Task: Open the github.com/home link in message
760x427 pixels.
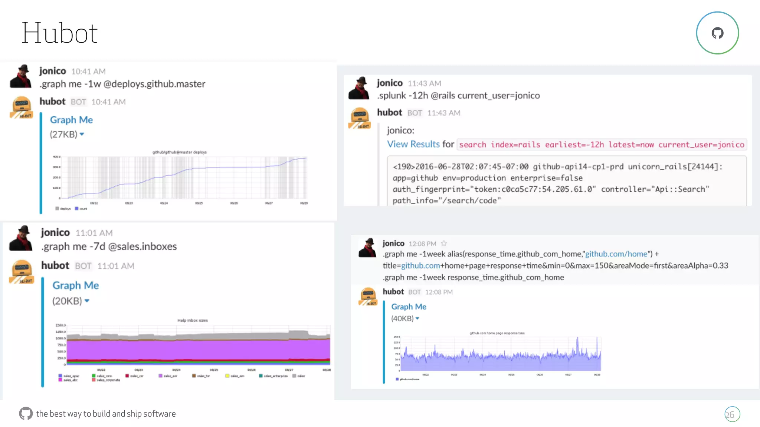Action: point(616,254)
